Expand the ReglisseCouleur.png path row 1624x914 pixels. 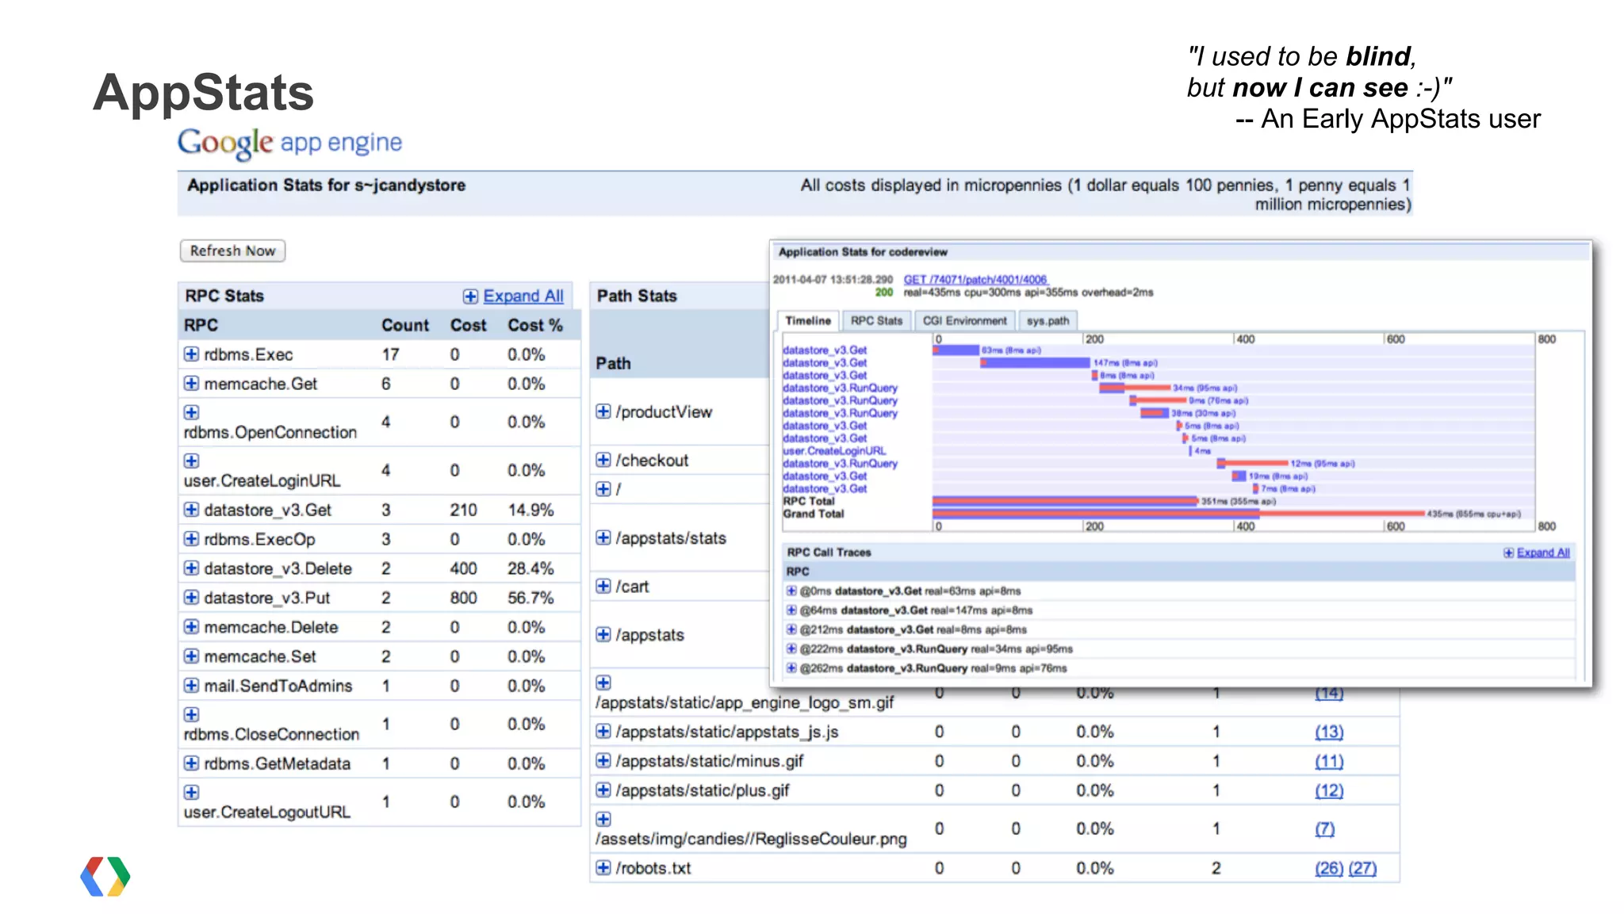coord(603,819)
